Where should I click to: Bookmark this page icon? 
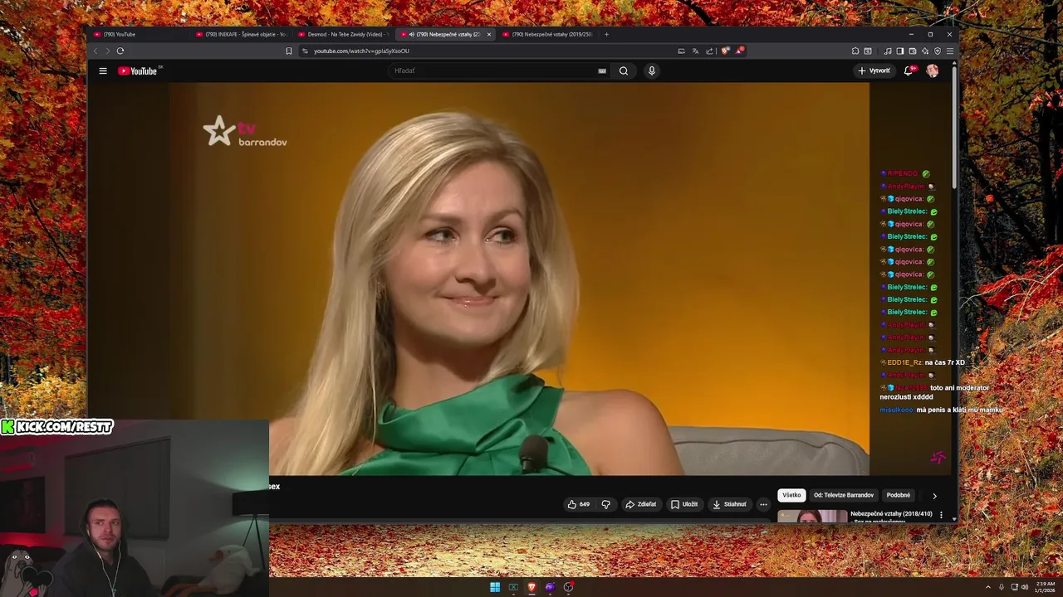point(289,51)
